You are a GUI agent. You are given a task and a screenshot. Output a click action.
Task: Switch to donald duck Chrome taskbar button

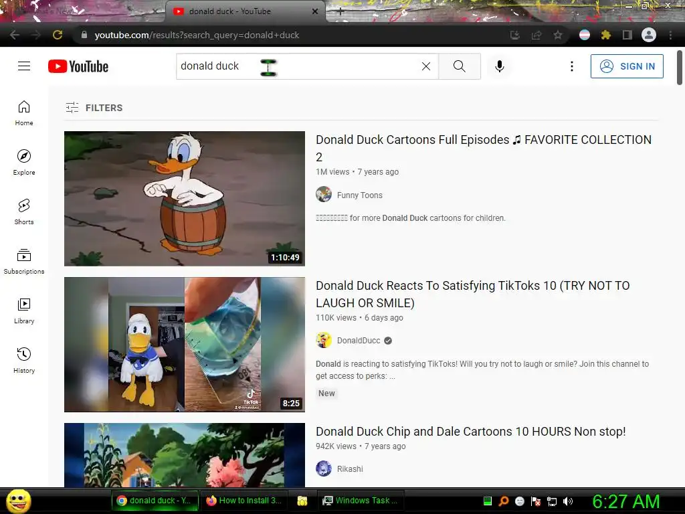click(155, 501)
